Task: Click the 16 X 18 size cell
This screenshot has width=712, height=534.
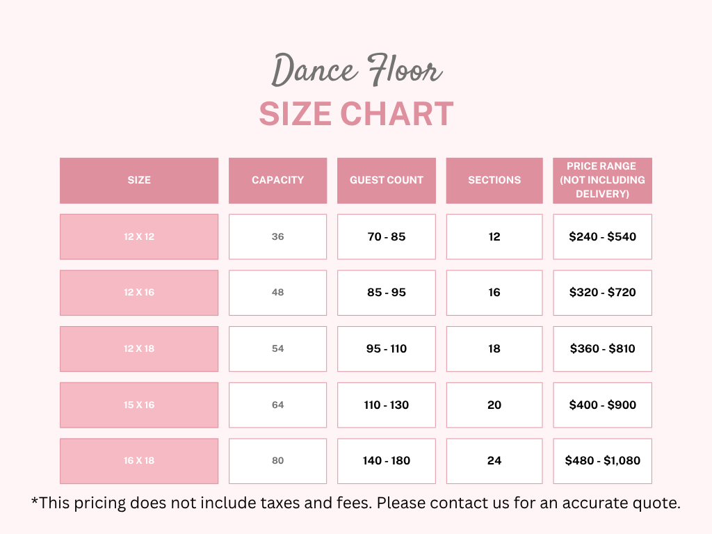Action: coord(139,460)
